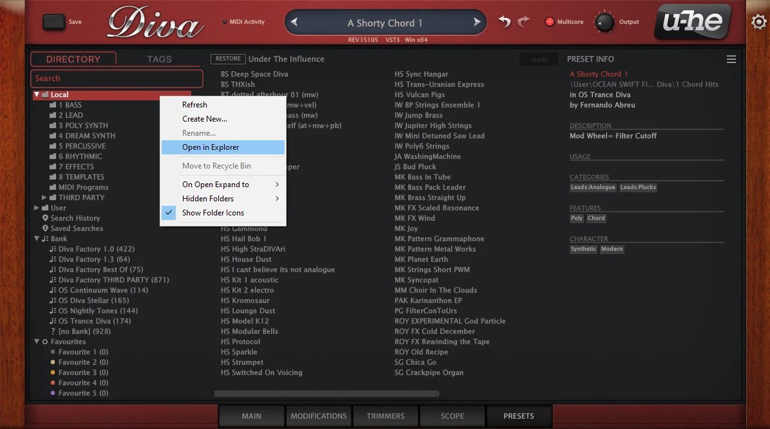Switch to the TAGS tab

click(159, 59)
